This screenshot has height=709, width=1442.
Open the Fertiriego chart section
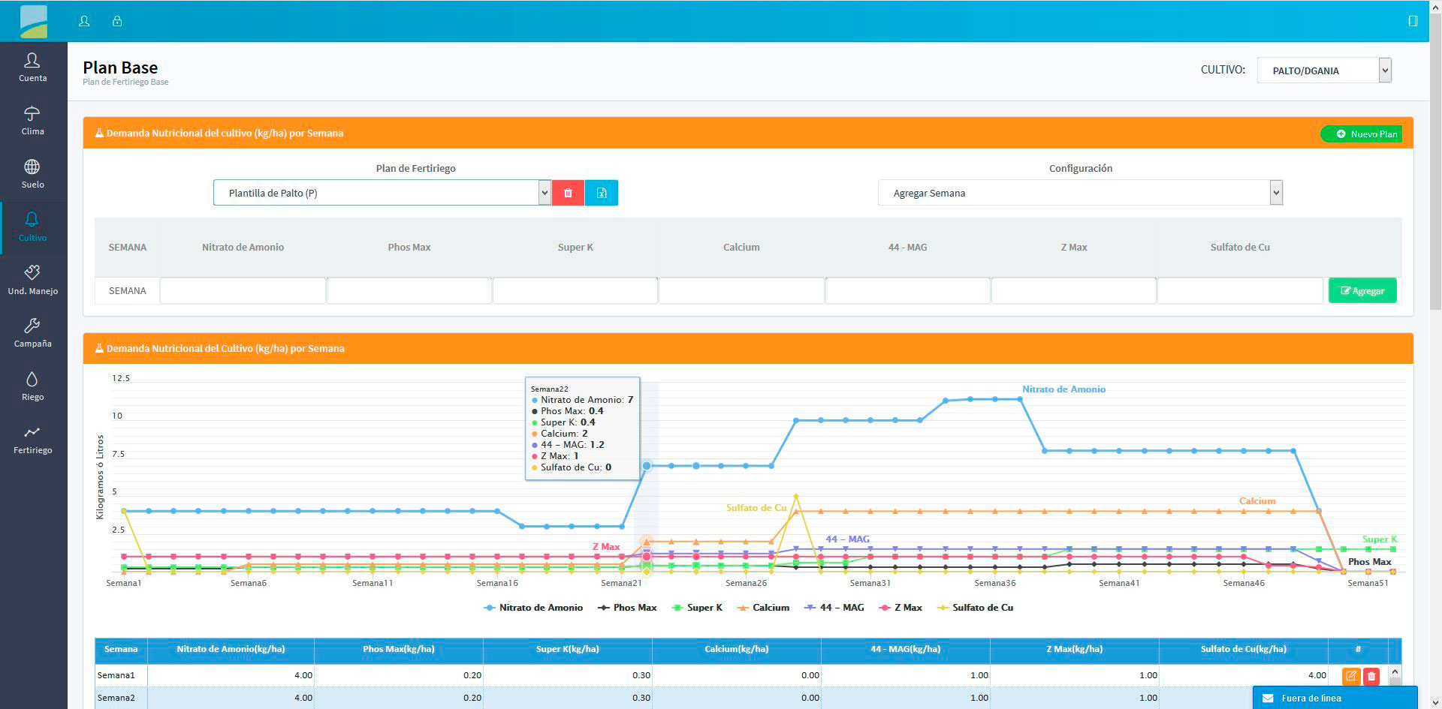(x=32, y=439)
